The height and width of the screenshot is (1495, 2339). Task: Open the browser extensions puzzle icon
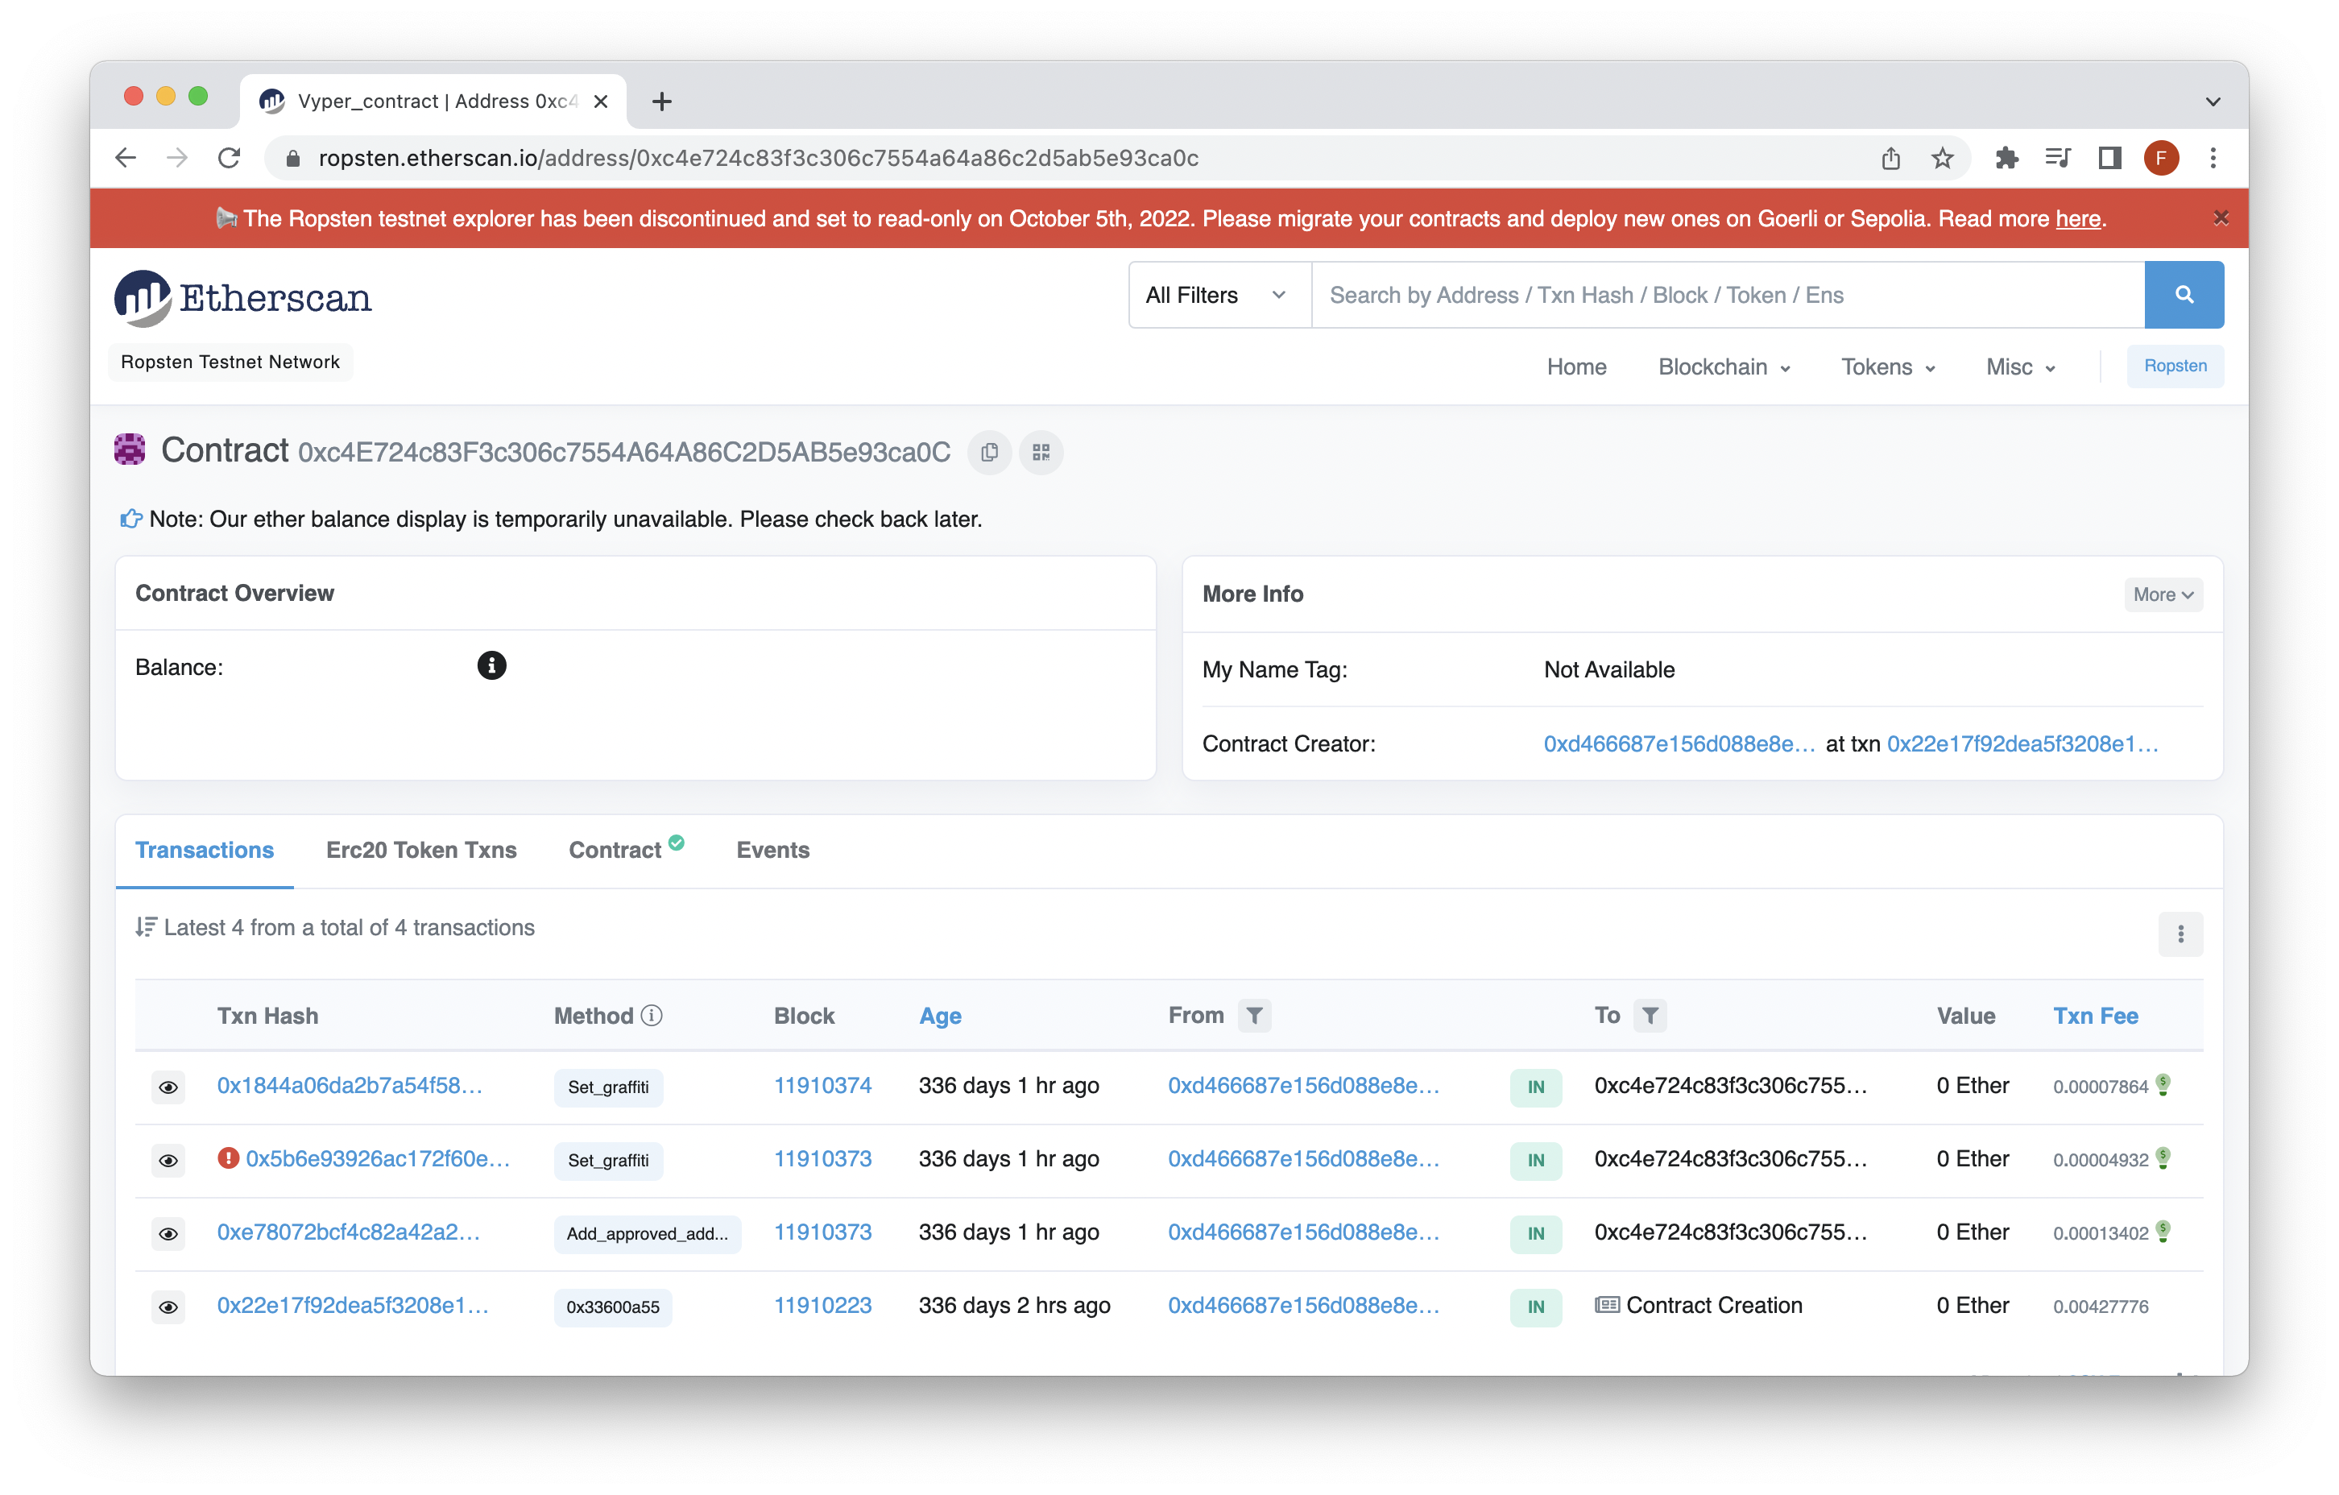click(x=2006, y=157)
